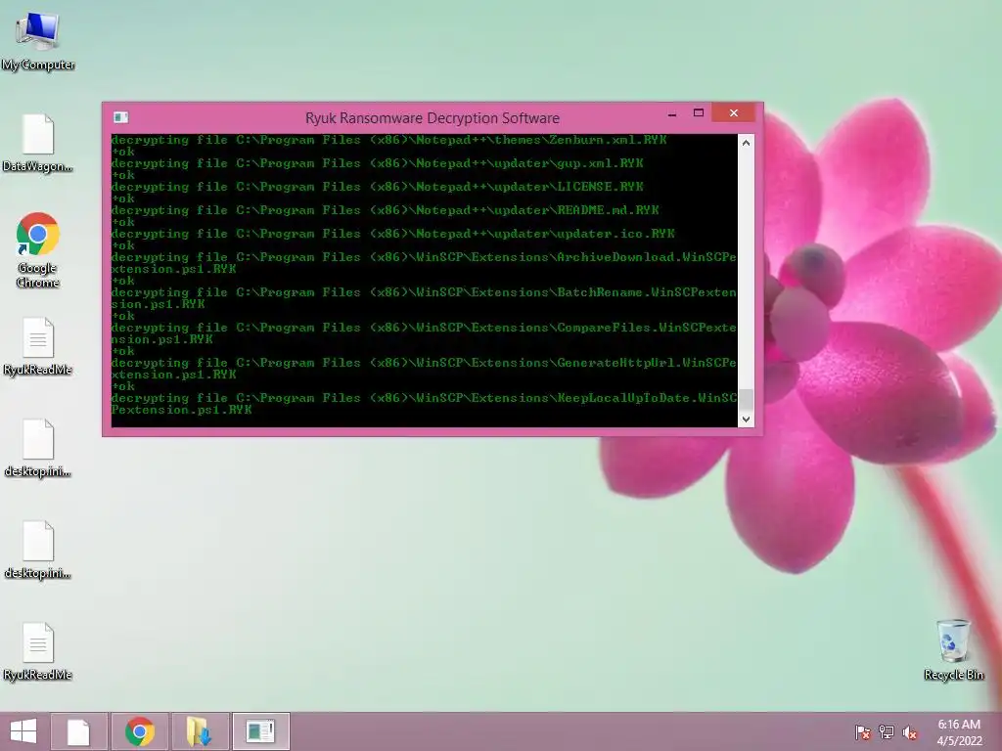
Task: Maximize the Ryuk Decryption Software window
Action: point(699,113)
